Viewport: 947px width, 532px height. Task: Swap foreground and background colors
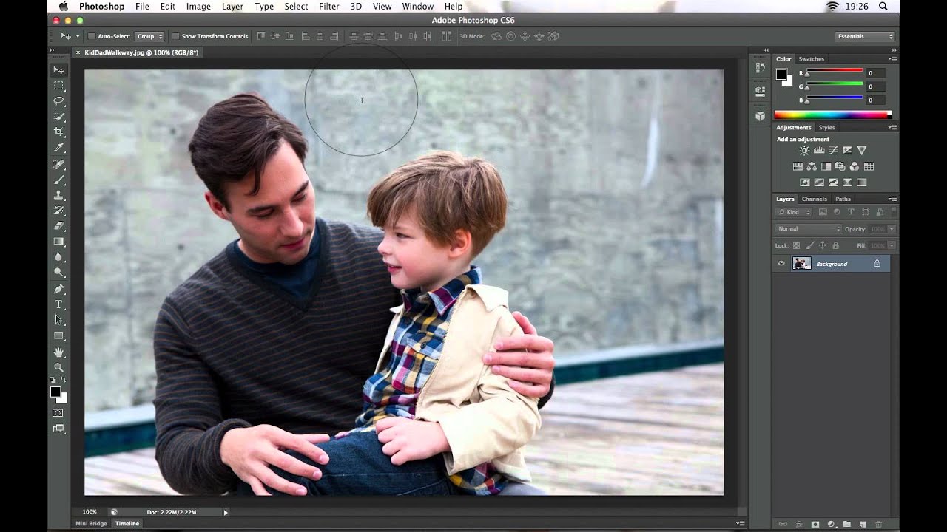64,380
